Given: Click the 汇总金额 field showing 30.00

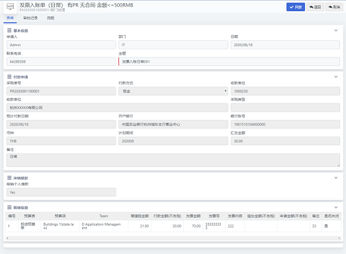Looking at the screenshot, I should [285, 141].
